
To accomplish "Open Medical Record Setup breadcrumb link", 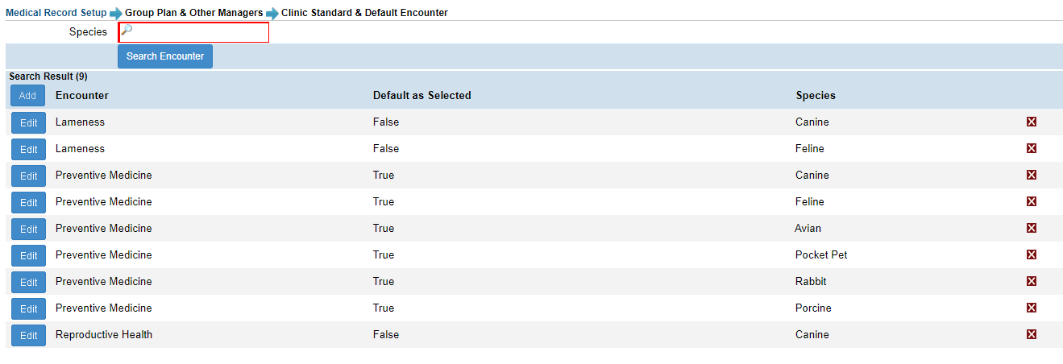I will click(56, 13).
